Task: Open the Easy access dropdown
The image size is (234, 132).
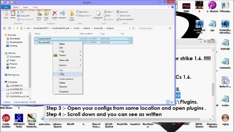Action: [x=84, y=15]
